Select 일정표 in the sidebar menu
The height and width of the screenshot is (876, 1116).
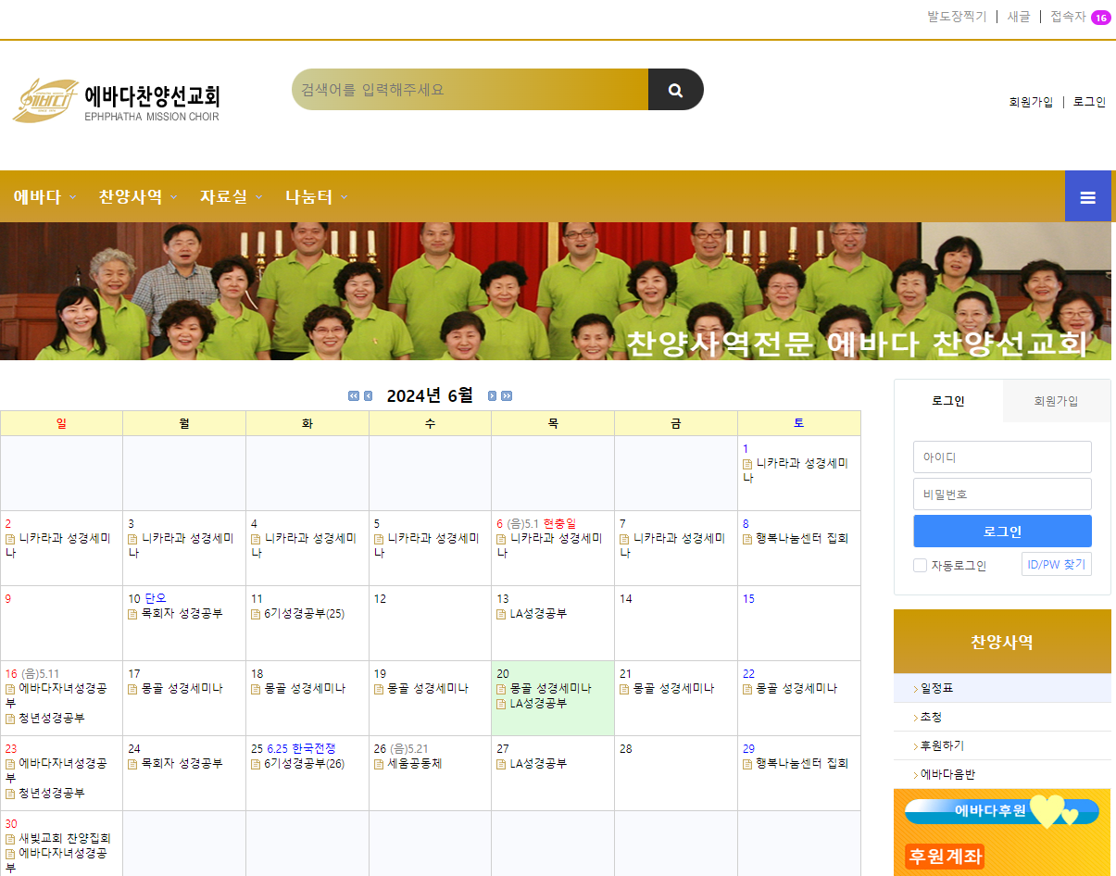[936, 688]
